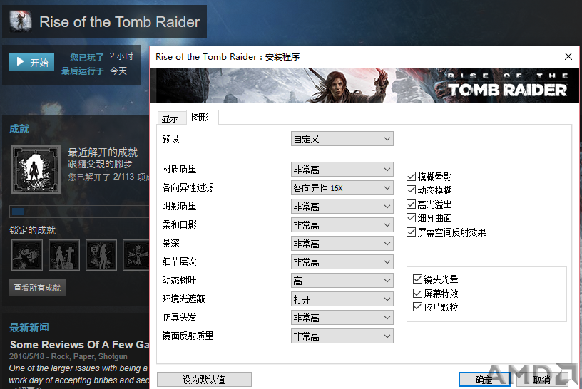
Task: Expand the 景深 dropdown
Action: (342, 243)
